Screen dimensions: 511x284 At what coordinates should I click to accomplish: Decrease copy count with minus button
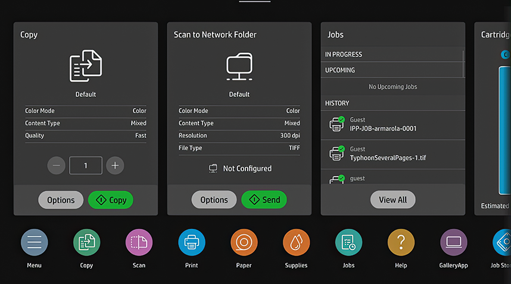click(56, 166)
